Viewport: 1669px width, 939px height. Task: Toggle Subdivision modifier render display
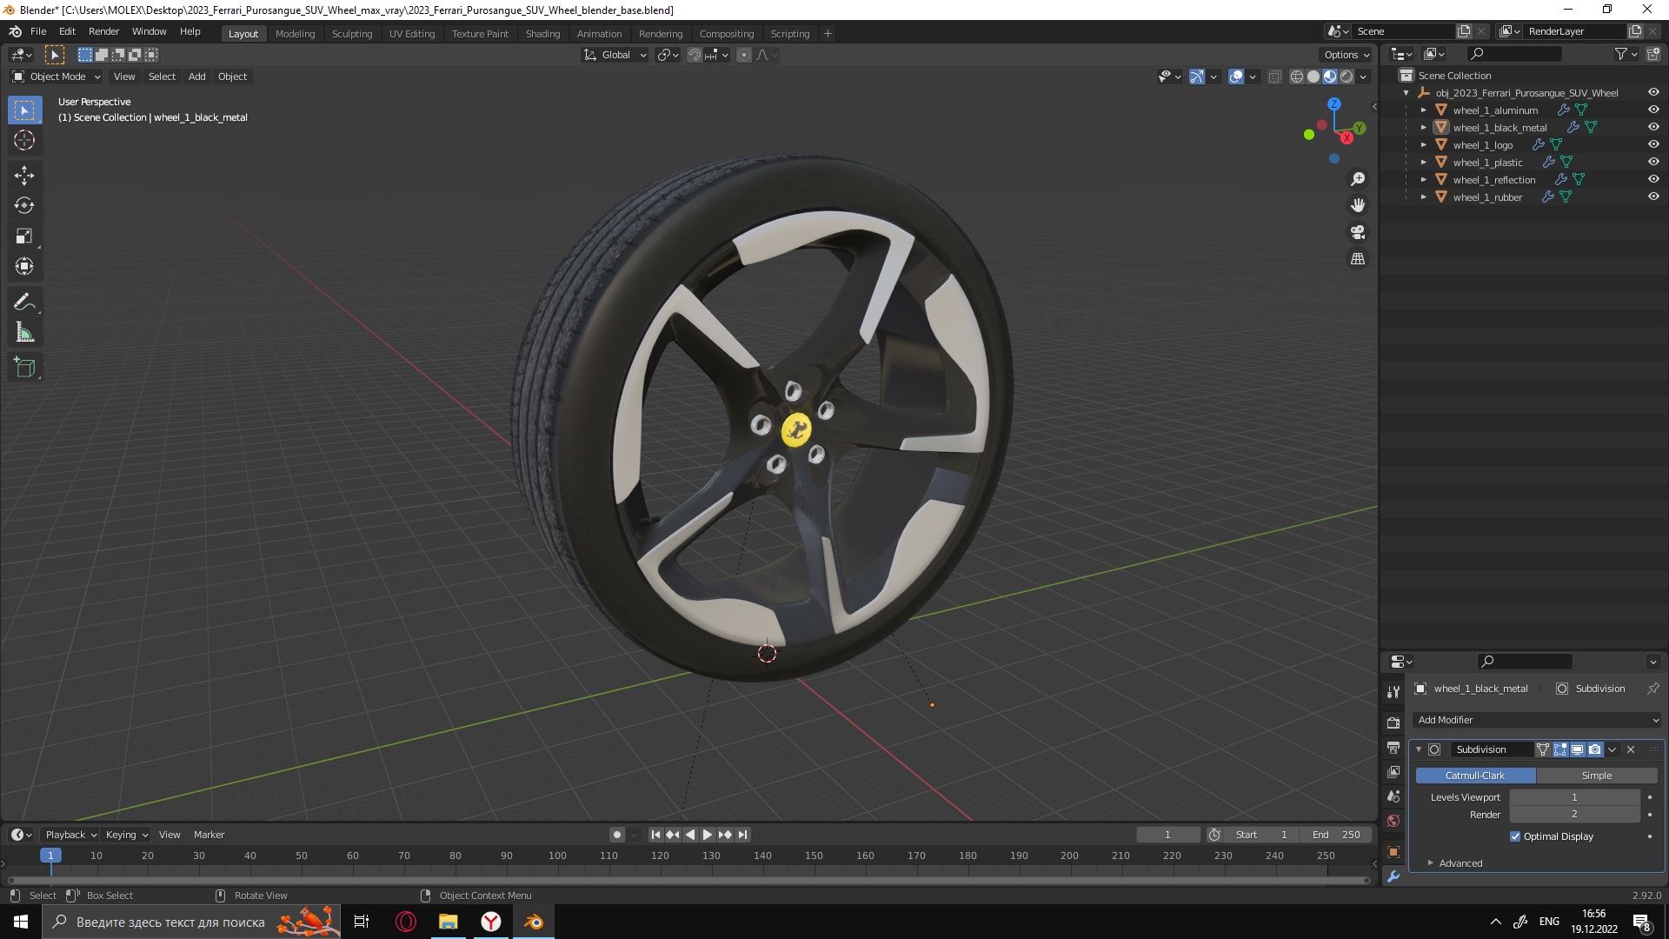coord(1595,749)
